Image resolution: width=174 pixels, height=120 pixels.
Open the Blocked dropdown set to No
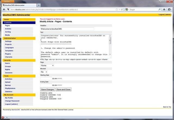point(44,72)
